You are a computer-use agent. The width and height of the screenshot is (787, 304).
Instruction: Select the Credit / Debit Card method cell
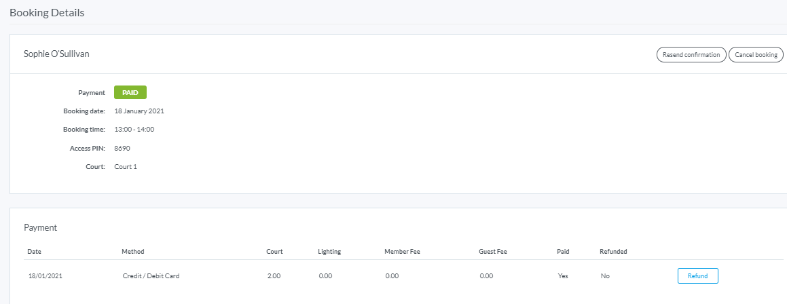click(x=150, y=276)
